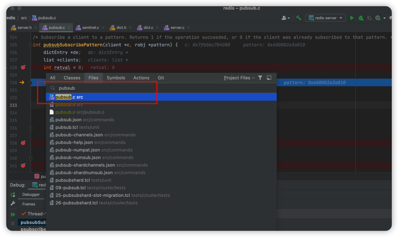The width and height of the screenshot is (398, 237).
Task: Expand the Project Files scope dropdown
Action: 239,78
